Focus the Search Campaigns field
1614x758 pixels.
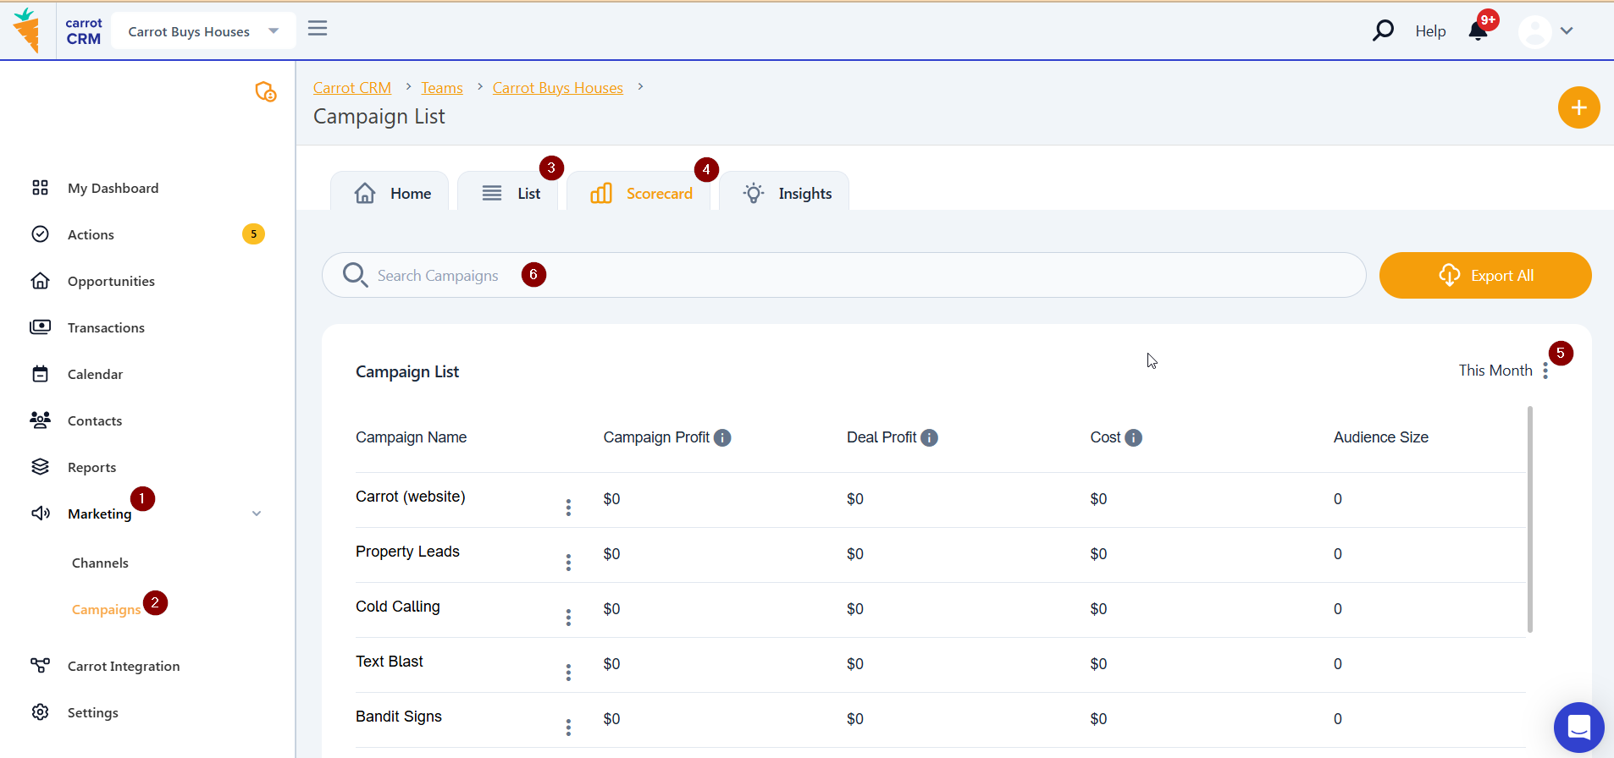(847, 276)
